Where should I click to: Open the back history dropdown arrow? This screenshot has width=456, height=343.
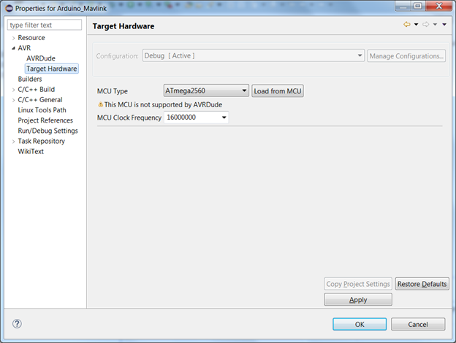(x=416, y=25)
